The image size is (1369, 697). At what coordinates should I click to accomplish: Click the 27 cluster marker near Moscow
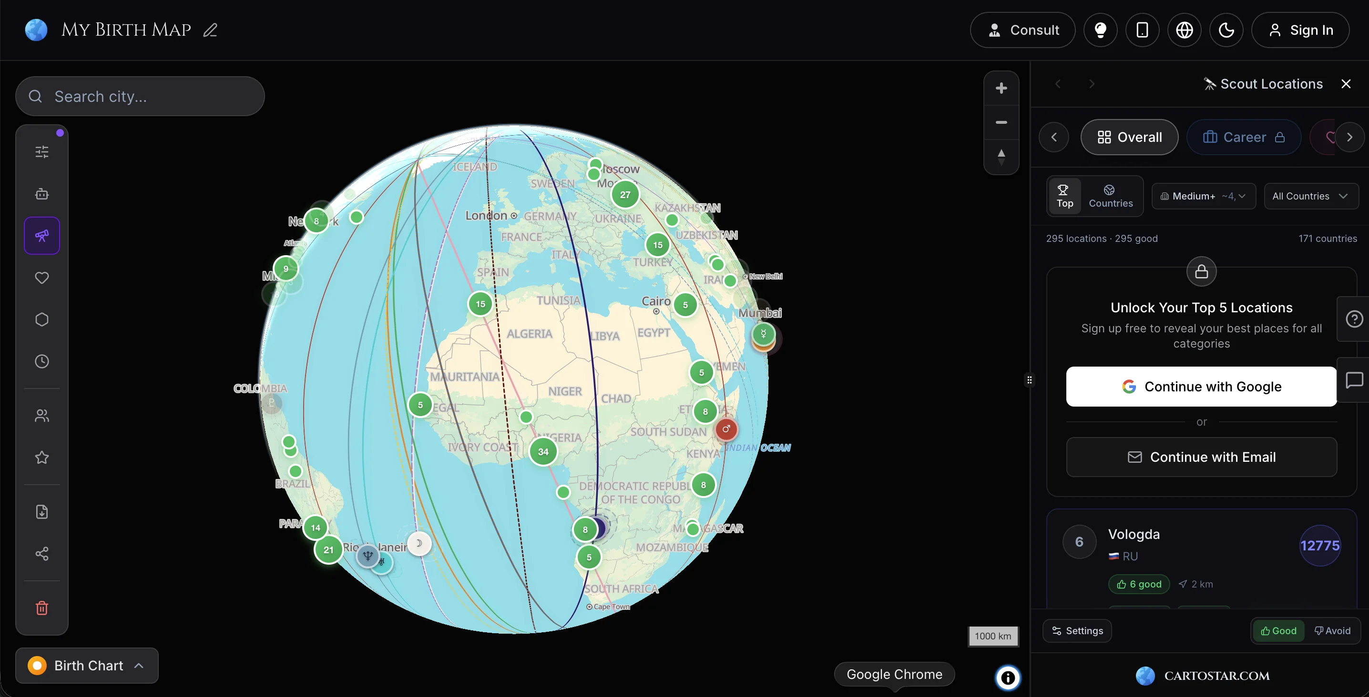625,194
